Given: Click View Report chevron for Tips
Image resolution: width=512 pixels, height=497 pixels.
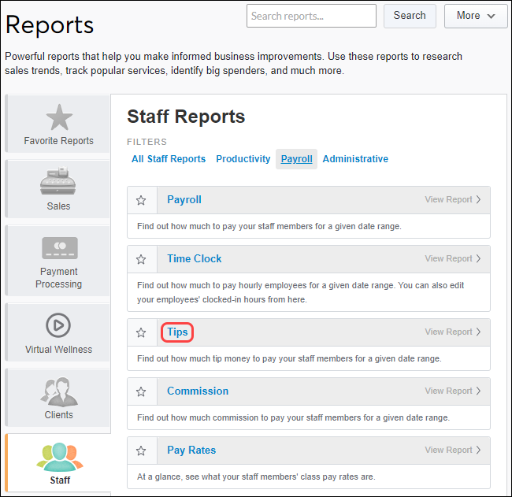Looking at the screenshot, I should pyautogui.click(x=478, y=332).
